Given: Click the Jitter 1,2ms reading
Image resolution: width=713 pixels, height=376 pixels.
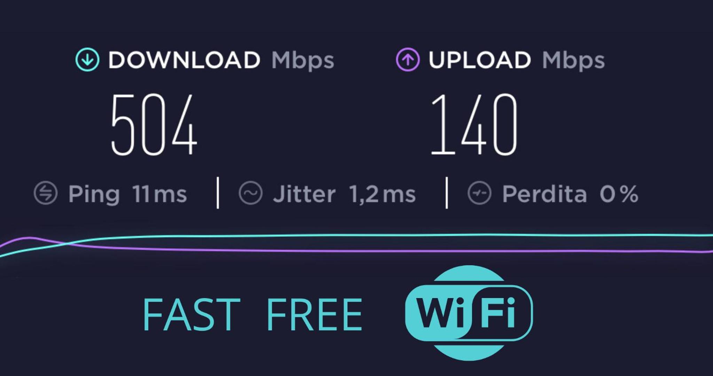Looking at the screenshot, I should [x=344, y=194].
